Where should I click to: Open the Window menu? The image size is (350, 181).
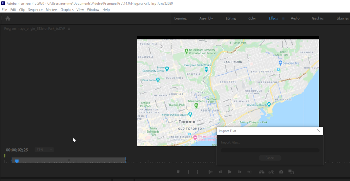pyautogui.click(x=93, y=9)
